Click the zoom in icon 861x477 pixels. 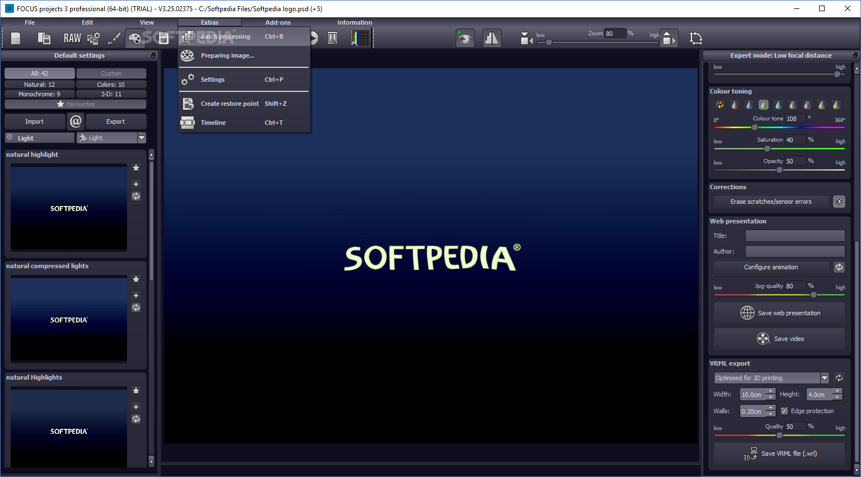(x=669, y=38)
